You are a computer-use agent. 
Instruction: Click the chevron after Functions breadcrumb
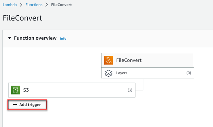[x=46, y=5]
